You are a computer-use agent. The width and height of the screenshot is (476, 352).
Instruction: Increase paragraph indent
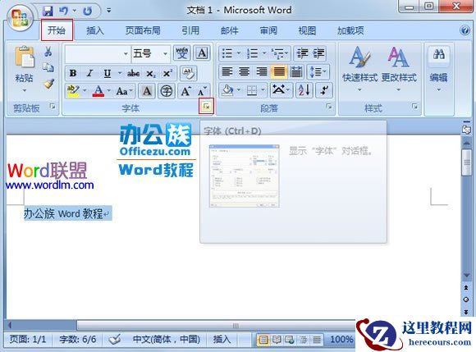[318, 53]
